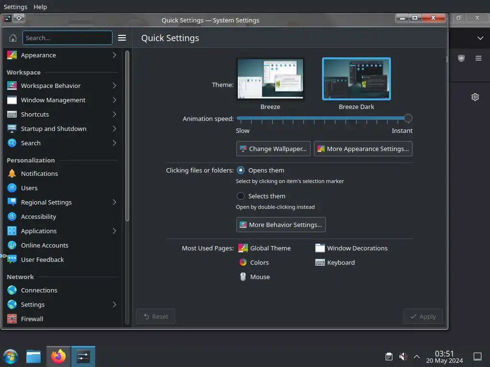Click More Behavior Settings button
The width and height of the screenshot is (490, 367).
coord(281,225)
